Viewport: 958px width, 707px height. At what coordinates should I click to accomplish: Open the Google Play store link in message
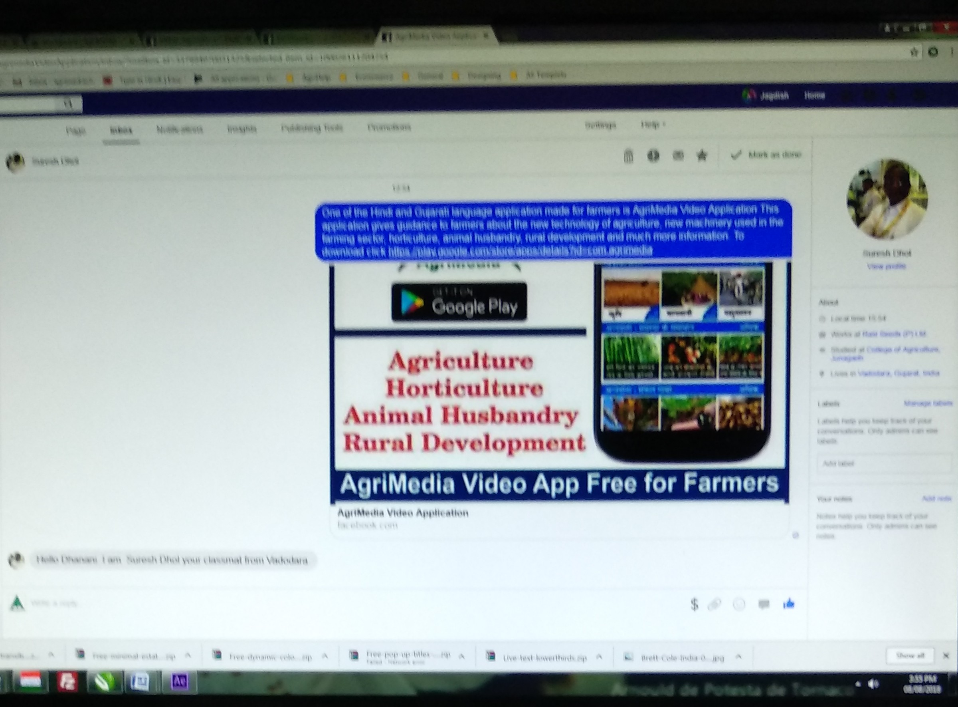point(520,251)
